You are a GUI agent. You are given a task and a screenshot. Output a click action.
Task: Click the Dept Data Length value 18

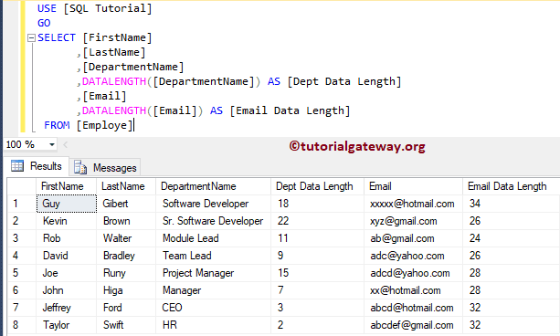[x=318, y=204]
